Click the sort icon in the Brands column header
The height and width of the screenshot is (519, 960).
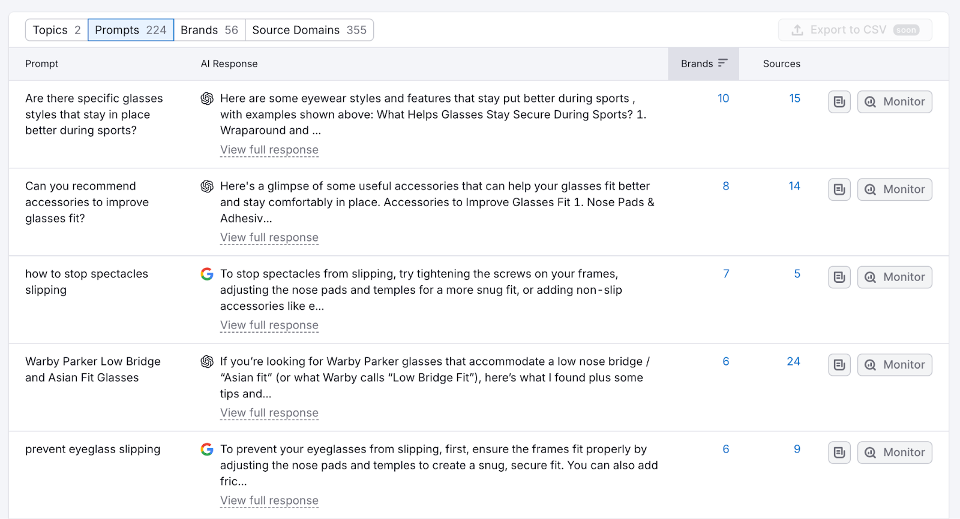click(722, 63)
